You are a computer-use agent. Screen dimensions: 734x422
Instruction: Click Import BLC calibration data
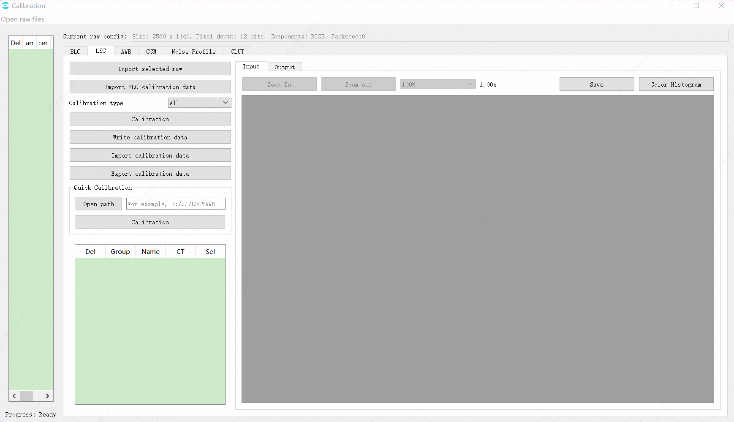[x=150, y=87]
